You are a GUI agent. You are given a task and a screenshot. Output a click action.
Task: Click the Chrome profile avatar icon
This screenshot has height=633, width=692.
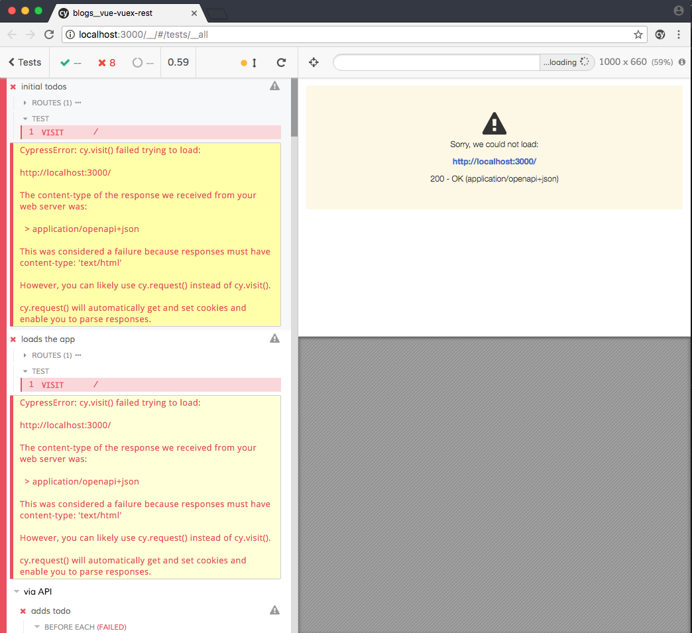point(679,11)
